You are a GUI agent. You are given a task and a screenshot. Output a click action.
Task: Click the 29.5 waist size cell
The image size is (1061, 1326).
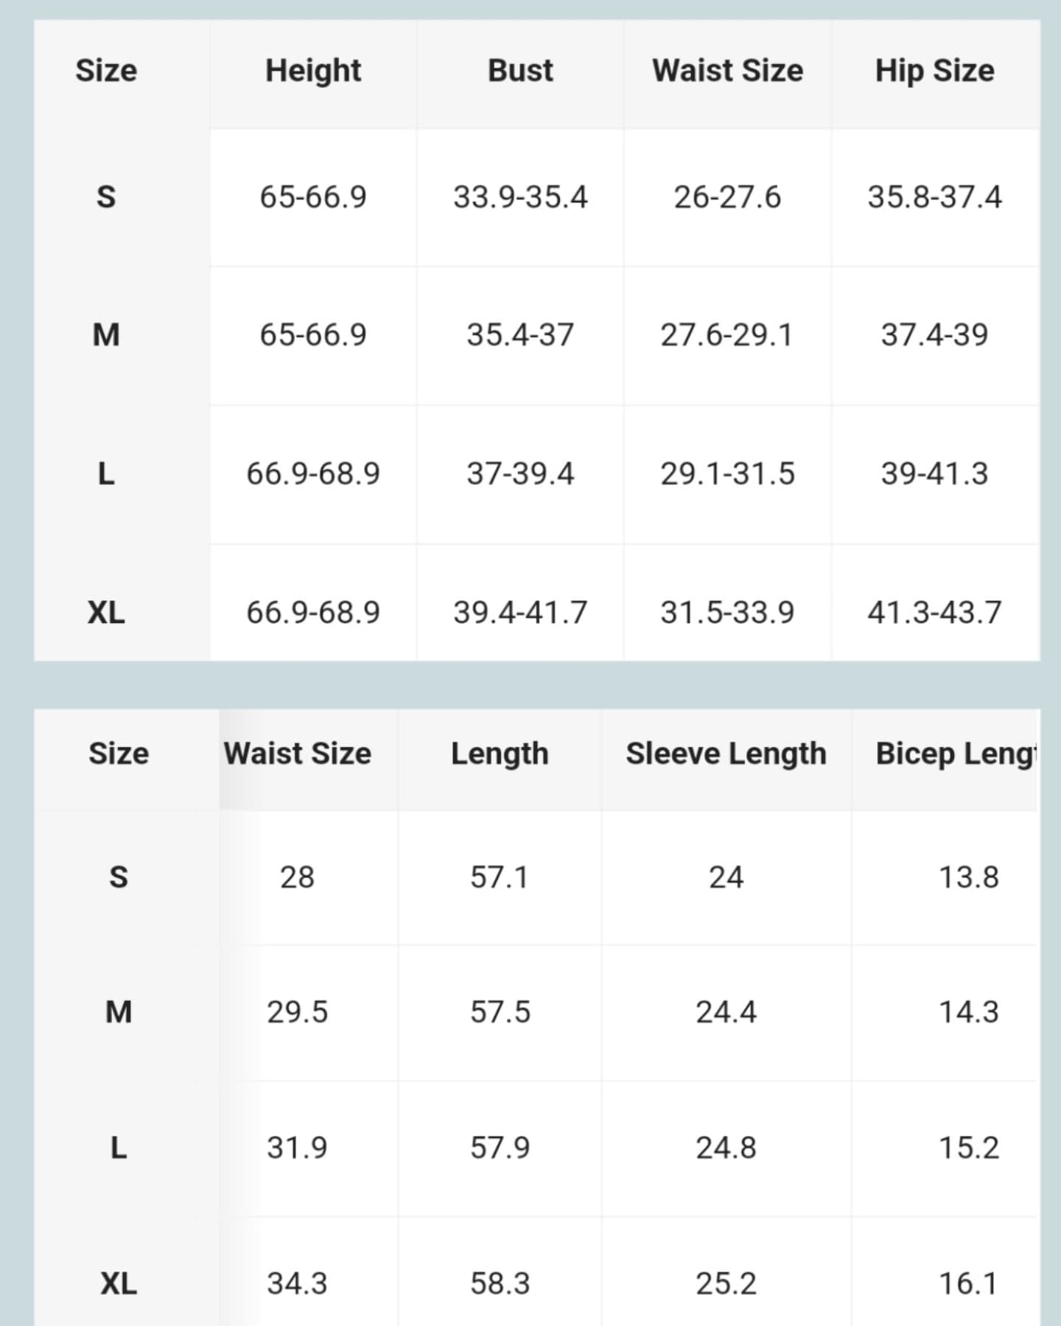(297, 1012)
